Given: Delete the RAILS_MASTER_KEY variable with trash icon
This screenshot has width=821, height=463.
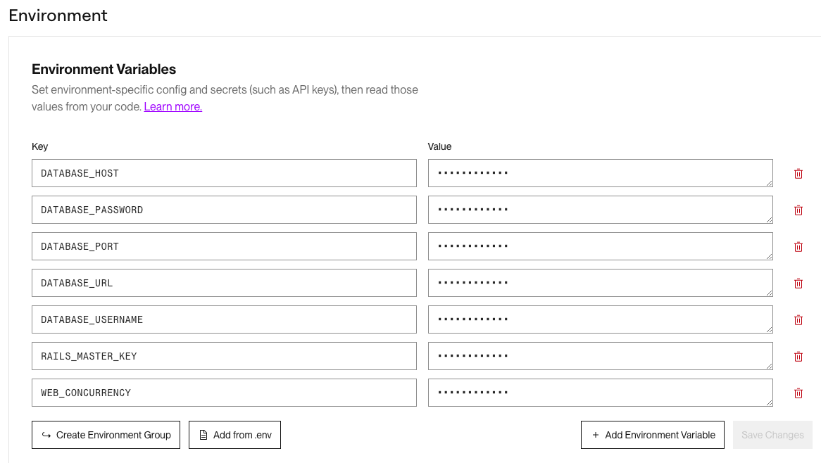Looking at the screenshot, I should click(x=798, y=357).
